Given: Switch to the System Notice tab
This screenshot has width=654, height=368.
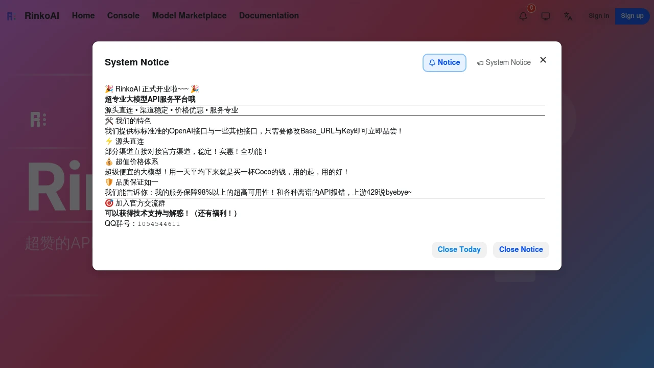Looking at the screenshot, I should [x=504, y=62].
